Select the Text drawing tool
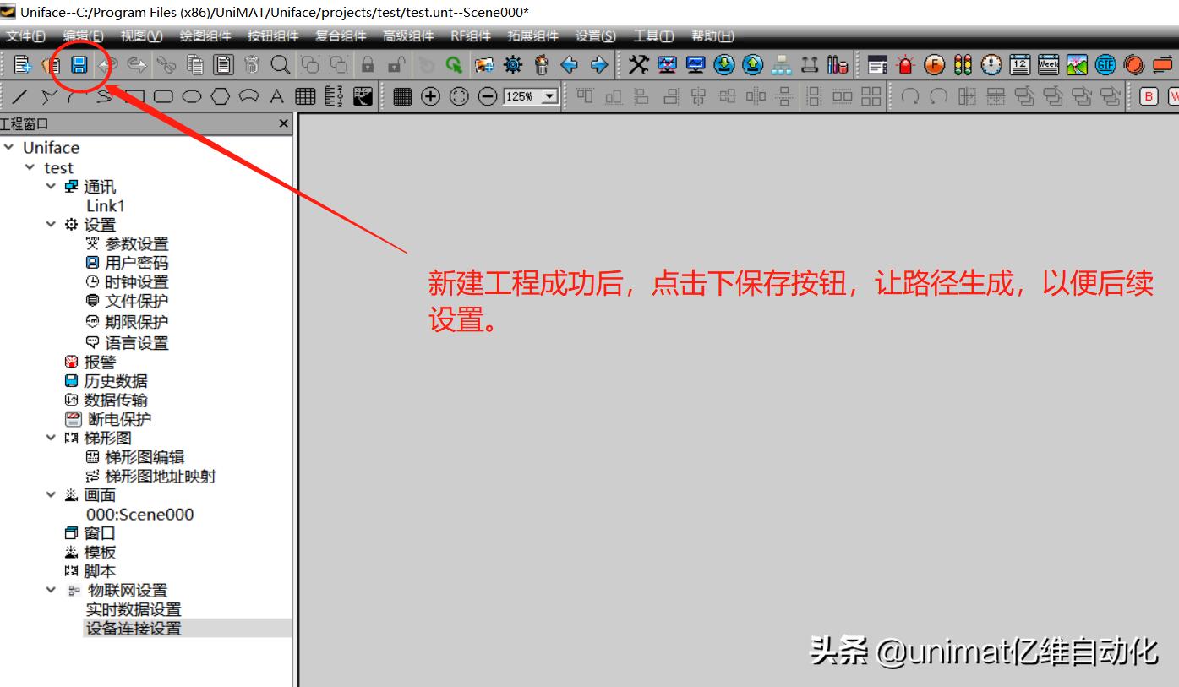The width and height of the screenshot is (1179, 687). [x=275, y=97]
